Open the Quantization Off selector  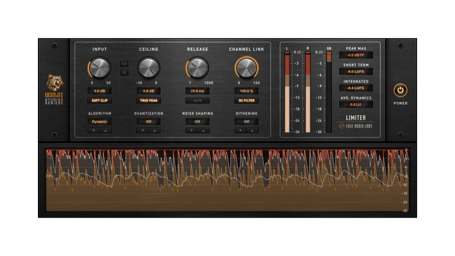tap(149, 122)
